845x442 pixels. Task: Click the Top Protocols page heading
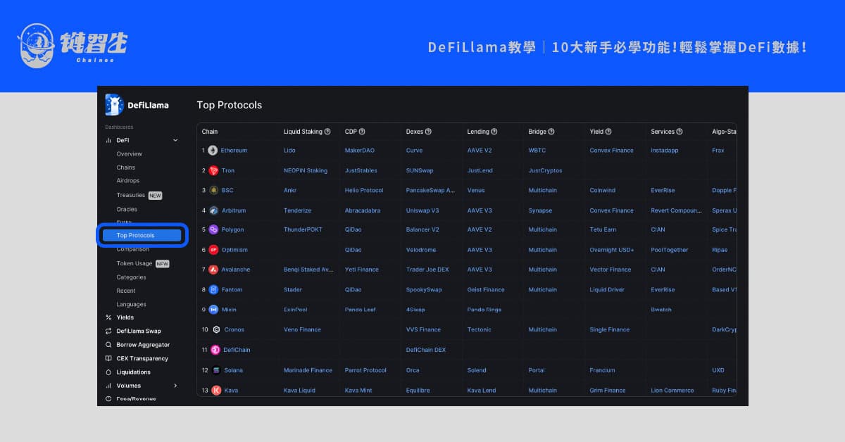click(230, 105)
